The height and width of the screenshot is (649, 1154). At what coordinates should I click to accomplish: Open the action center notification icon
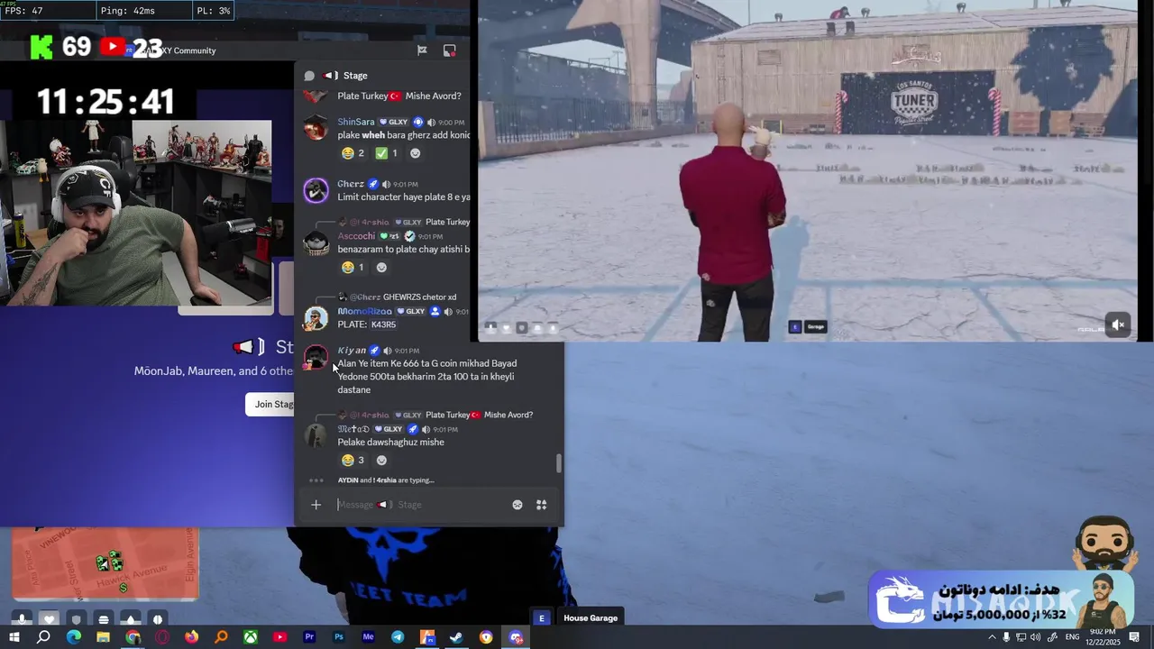[x=1135, y=637]
